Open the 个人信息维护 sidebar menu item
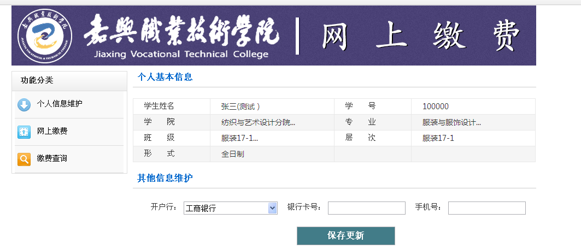 [x=60, y=104]
